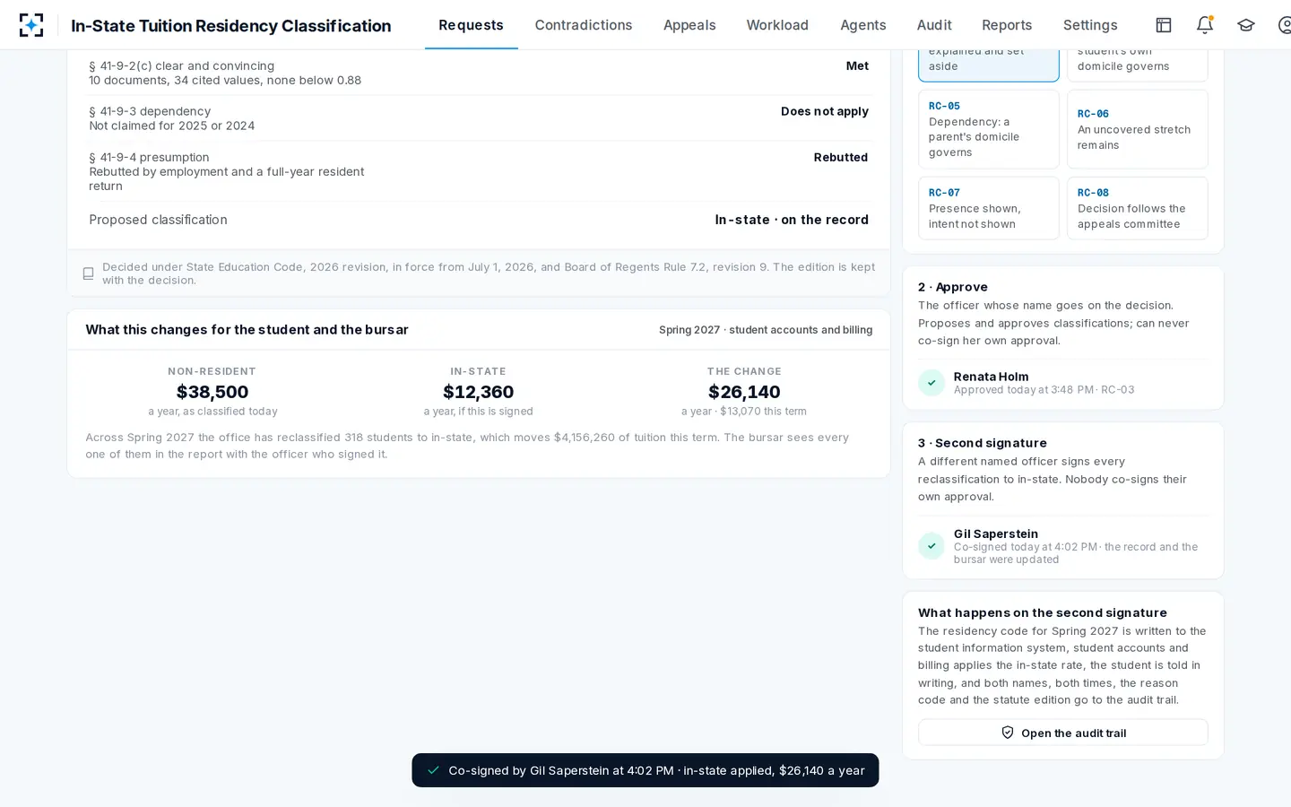
Task: Go to the Reports tab
Action: [1007, 25]
